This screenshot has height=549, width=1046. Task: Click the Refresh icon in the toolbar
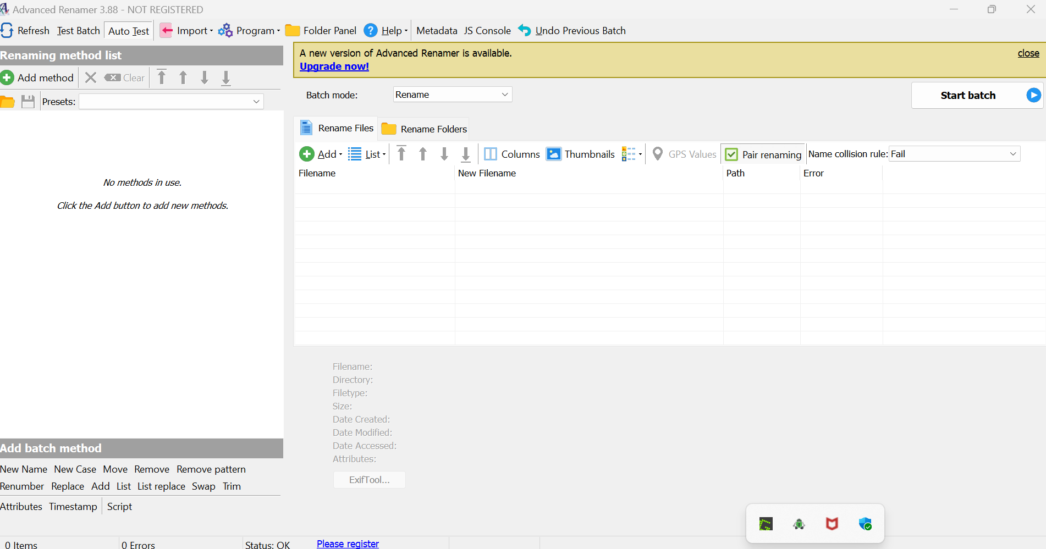click(7, 31)
